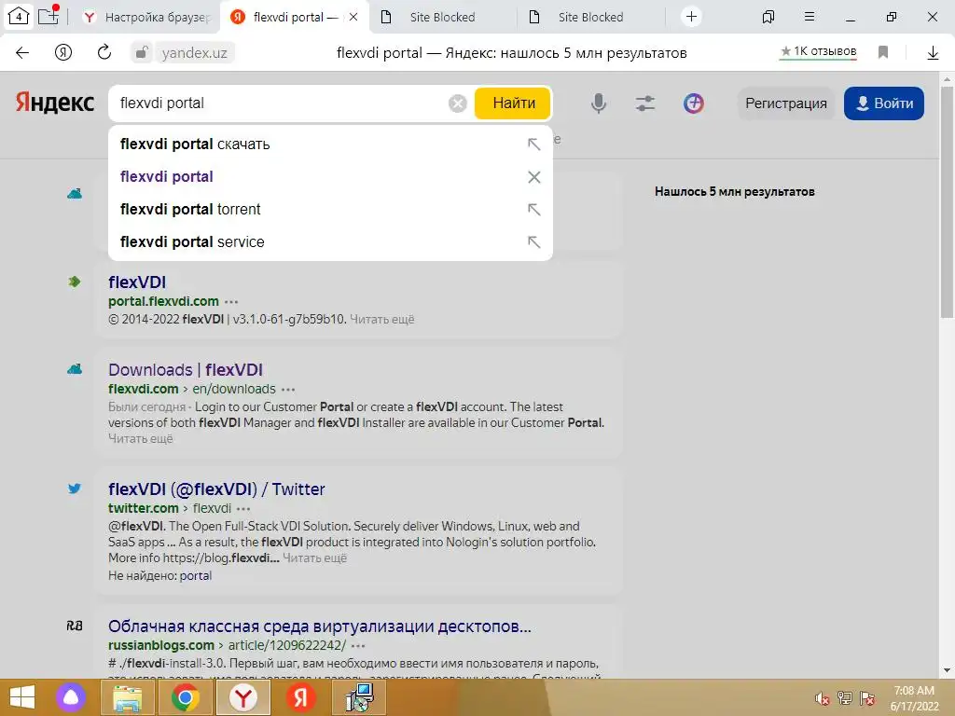Screen dimensions: 955x716
Task: Open flexVDI (@flexVDI) / Twitter result
Action: tap(216, 489)
